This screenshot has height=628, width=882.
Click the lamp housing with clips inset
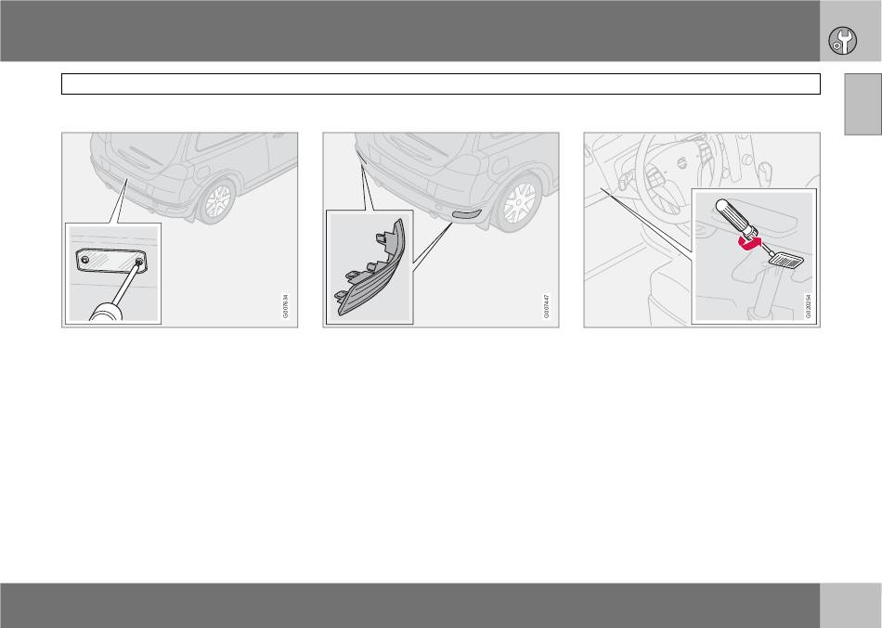(x=370, y=267)
